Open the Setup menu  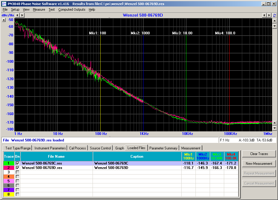(15, 9)
